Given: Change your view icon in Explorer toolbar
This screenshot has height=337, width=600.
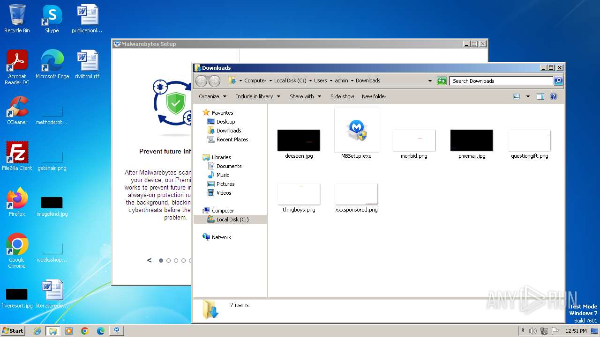Looking at the screenshot, I should coord(517,96).
